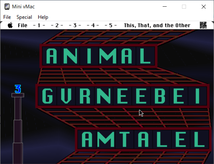Select the I tile ending the GVRNEEBEI row
This screenshot has width=214, height=164.
click(x=197, y=96)
